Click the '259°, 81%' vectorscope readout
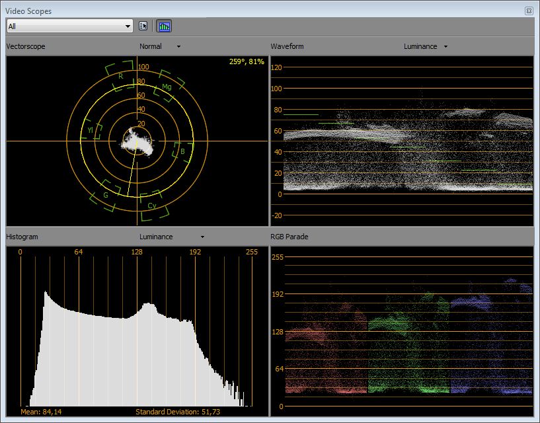 pos(247,62)
